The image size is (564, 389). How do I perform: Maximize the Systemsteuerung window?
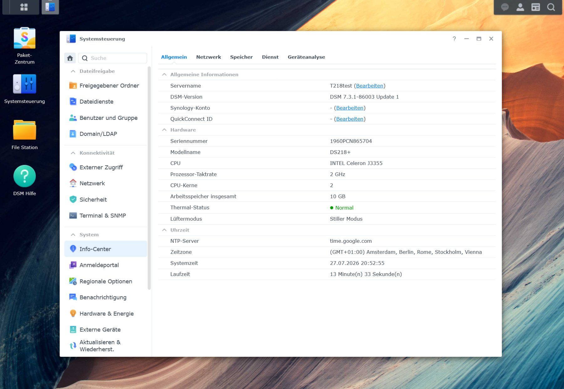pos(479,39)
